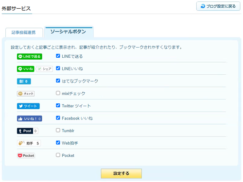Click the green LINE いいね icon
Screen dimensions: 243x182
[25, 69]
